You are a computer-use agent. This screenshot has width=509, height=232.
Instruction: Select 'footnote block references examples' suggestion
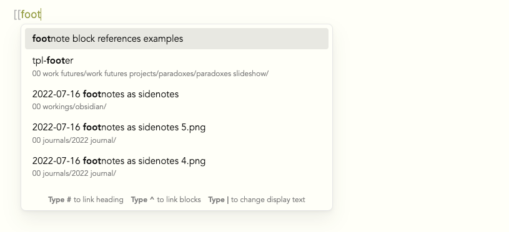click(177, 39)
